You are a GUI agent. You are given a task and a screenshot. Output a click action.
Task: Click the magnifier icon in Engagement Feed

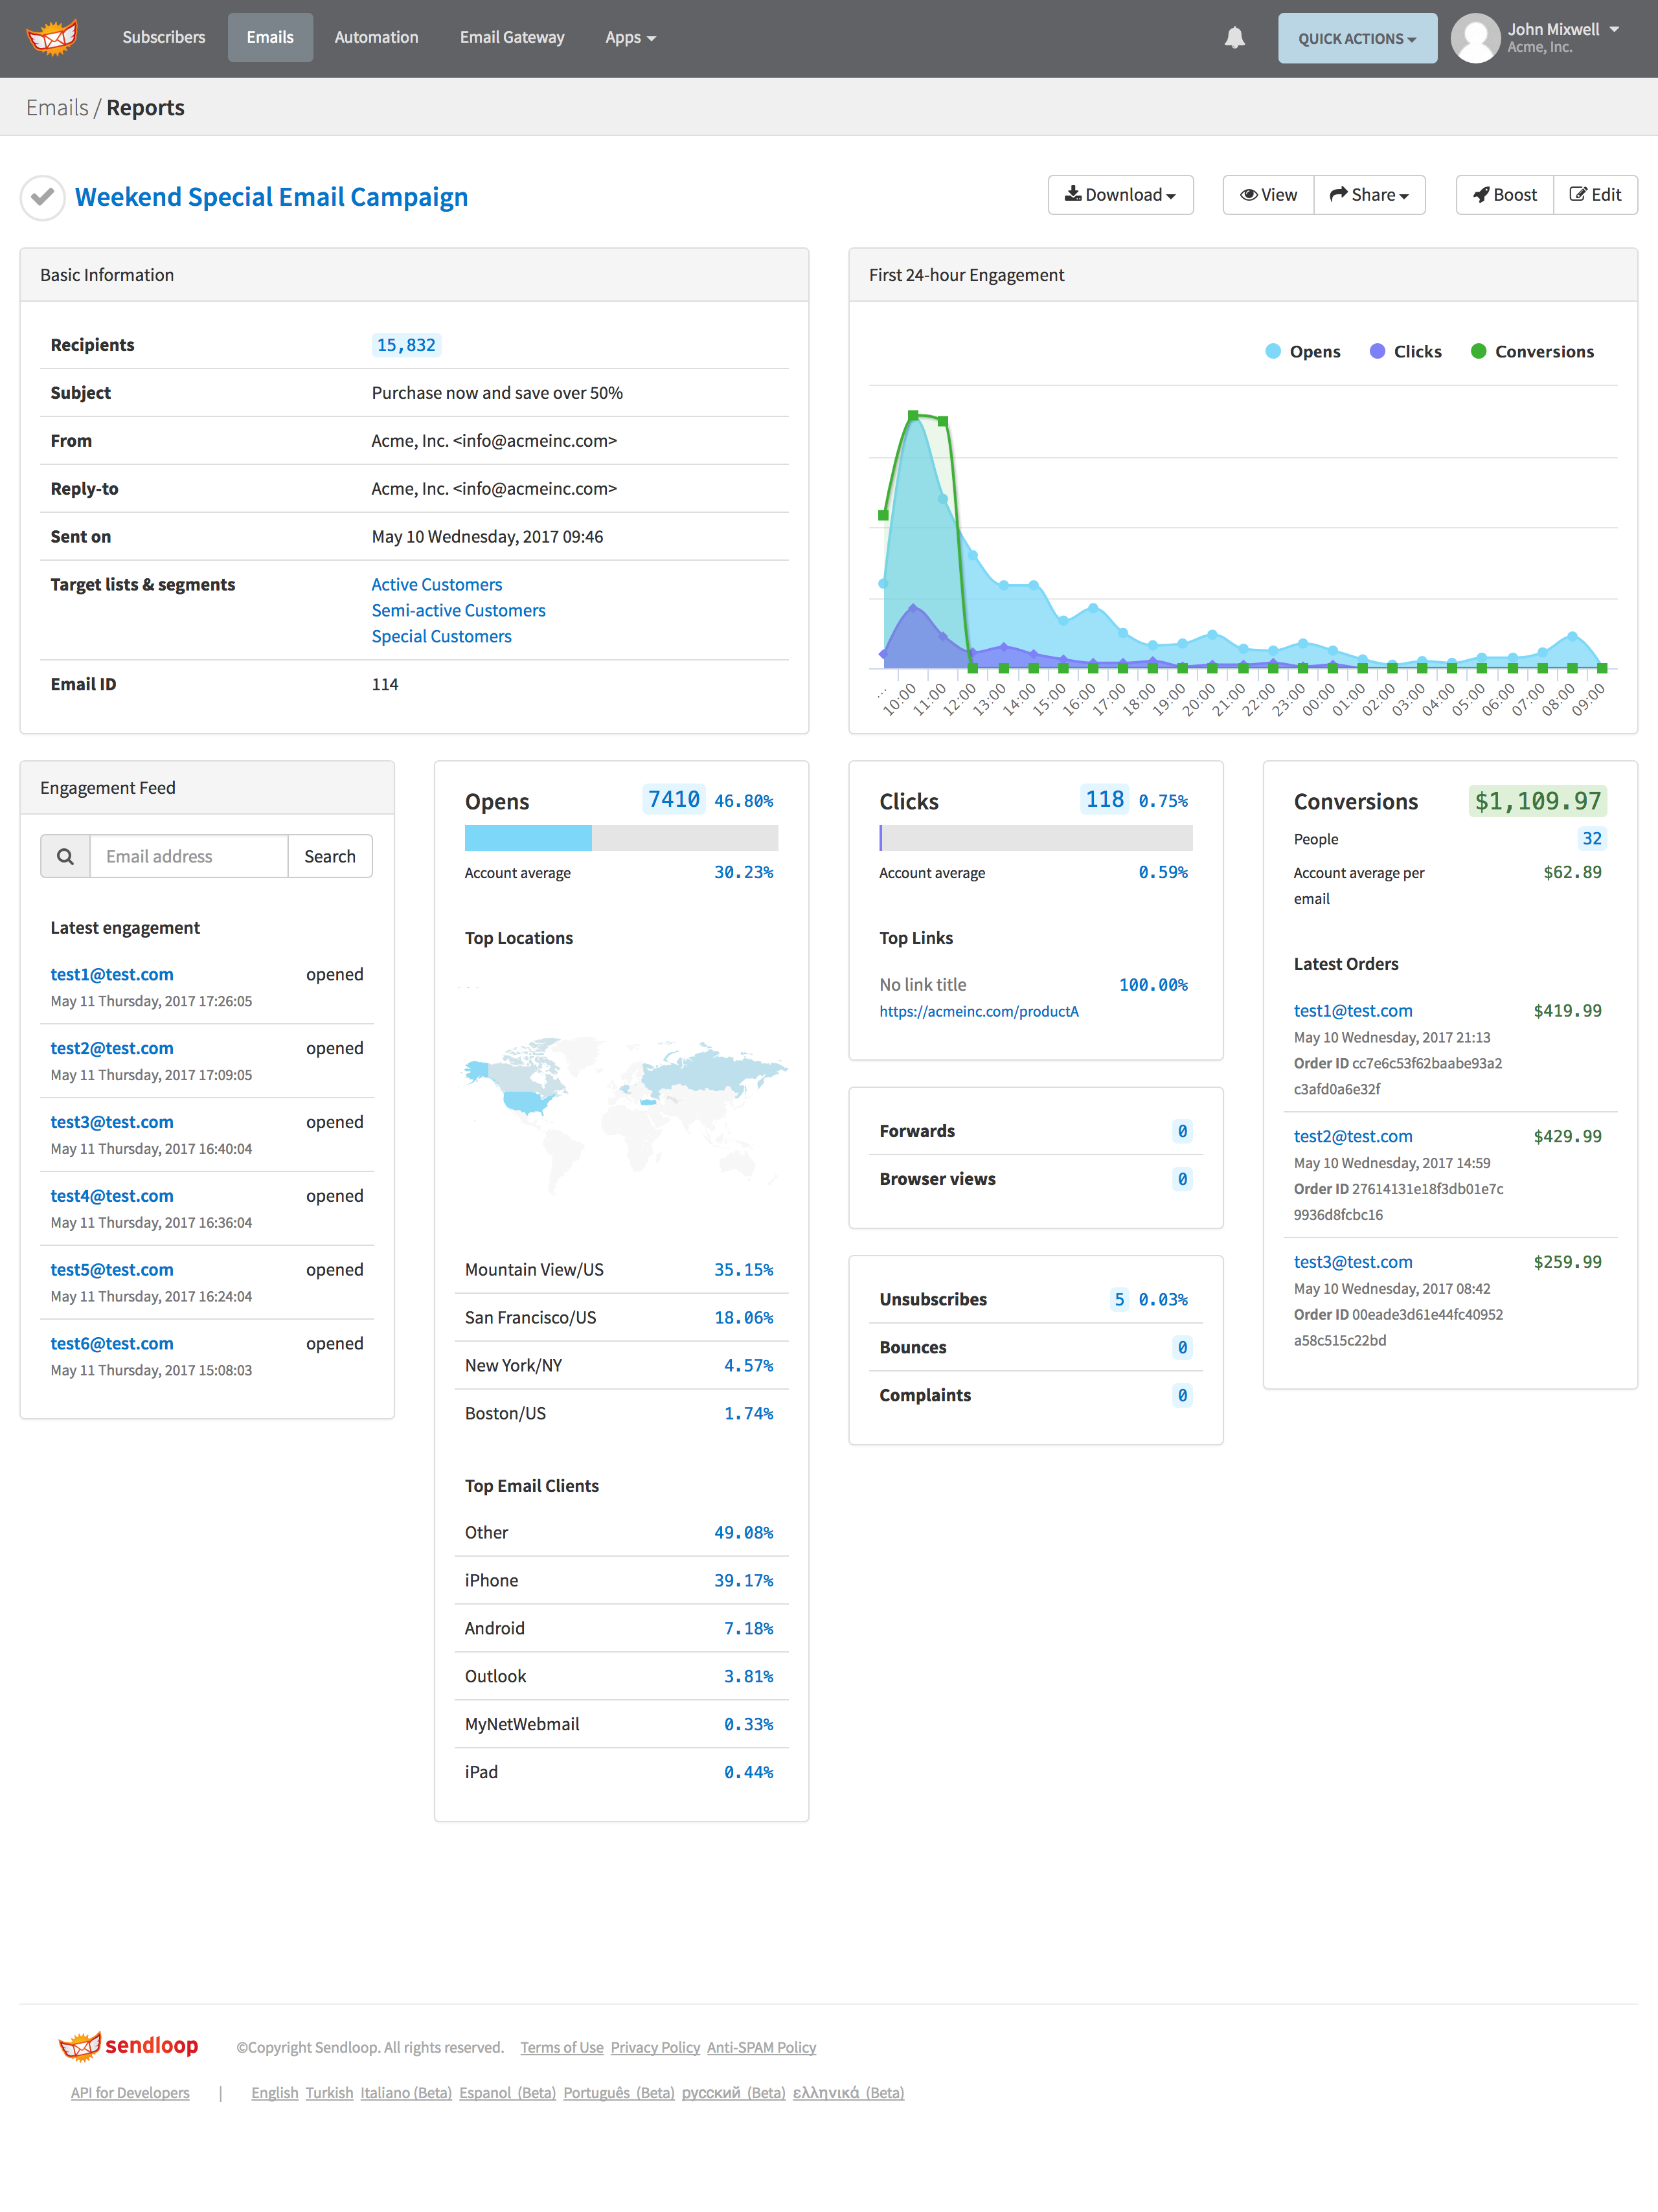pos(65,856)
